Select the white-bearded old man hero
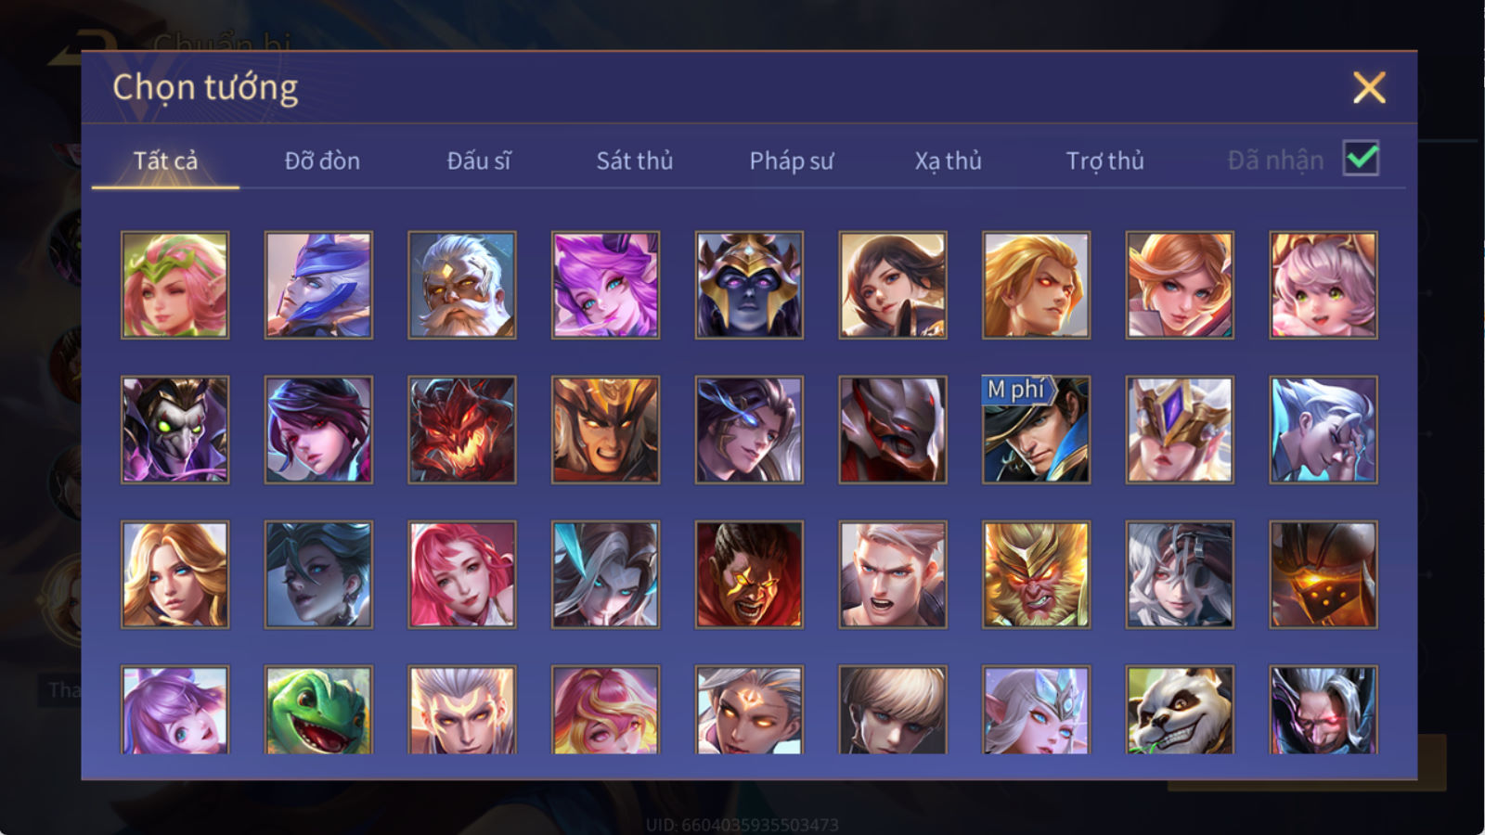 462,285
